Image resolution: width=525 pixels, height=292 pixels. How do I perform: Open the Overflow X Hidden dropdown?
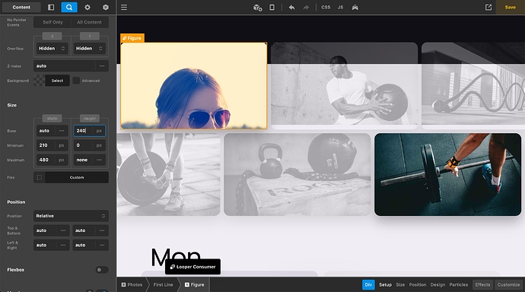point(52,49)
